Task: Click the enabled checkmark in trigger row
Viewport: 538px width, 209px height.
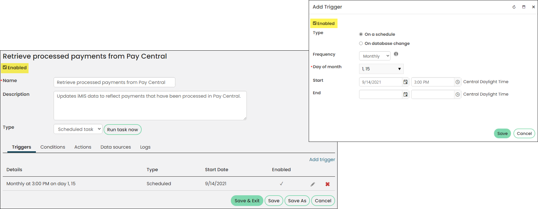Action: point(281,184)
